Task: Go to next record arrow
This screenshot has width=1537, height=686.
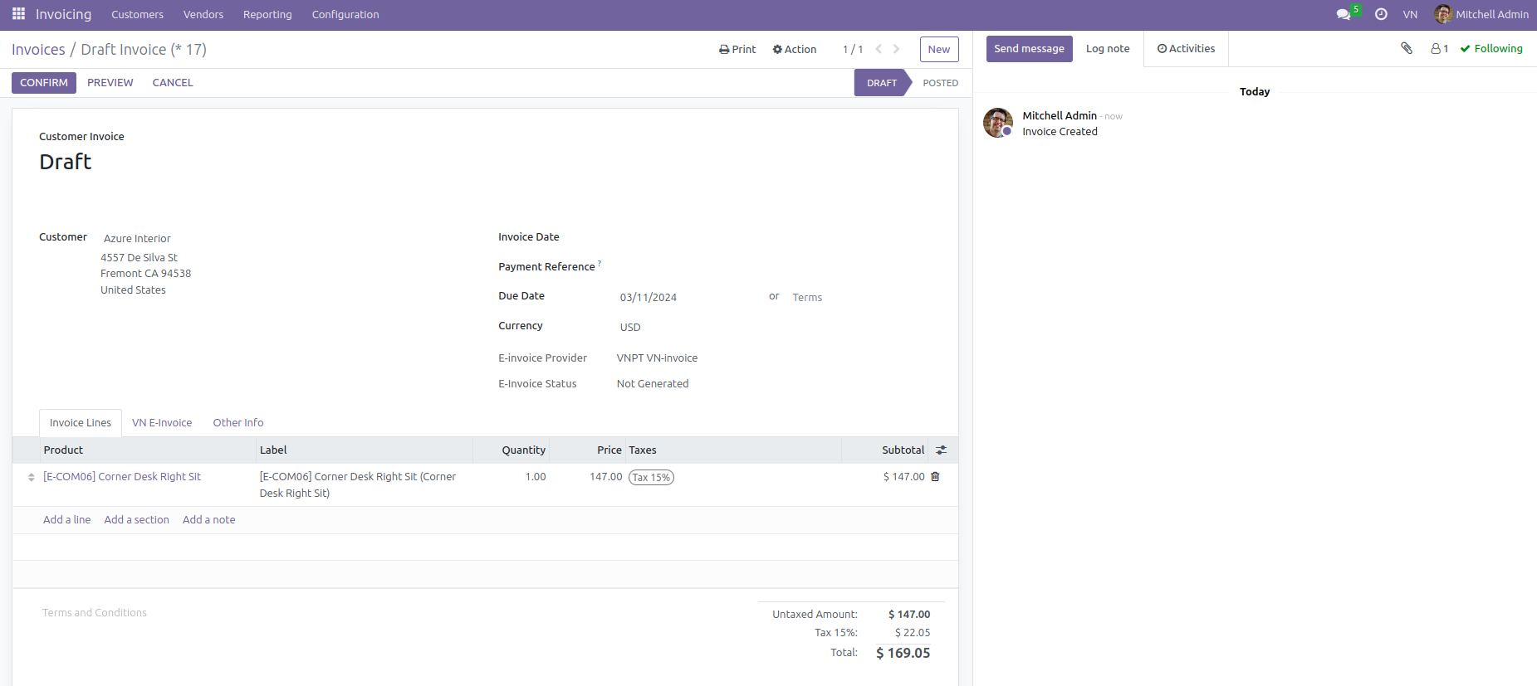Action: (x=897, y=49)
